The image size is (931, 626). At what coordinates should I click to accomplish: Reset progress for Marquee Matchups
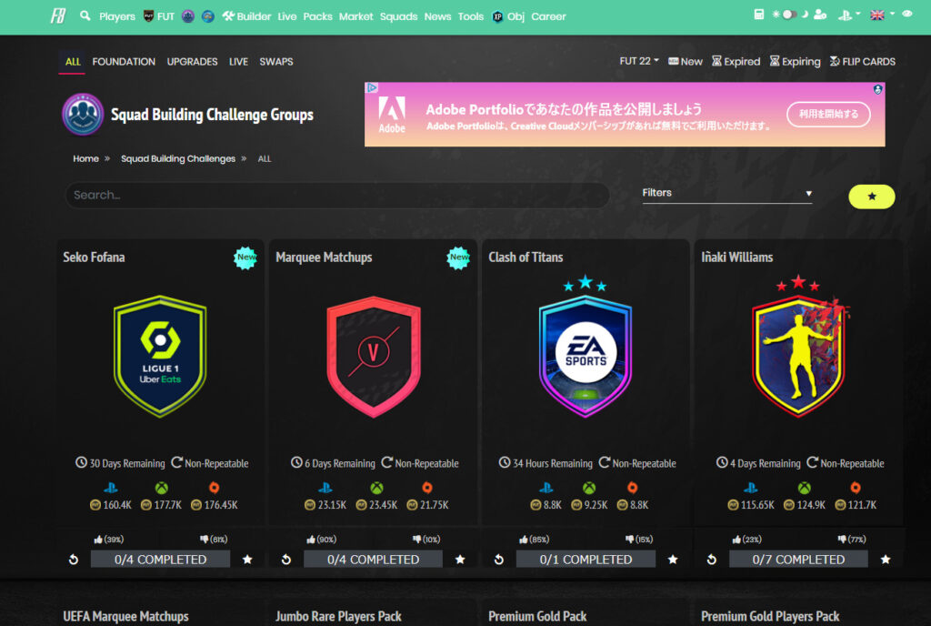[x=286, y=560]
